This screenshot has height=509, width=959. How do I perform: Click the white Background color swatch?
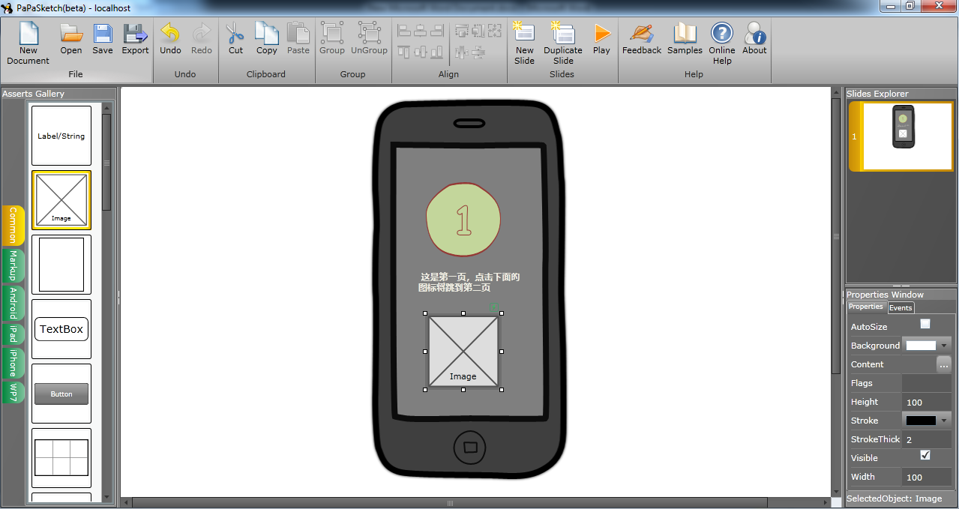coord(921,346)
